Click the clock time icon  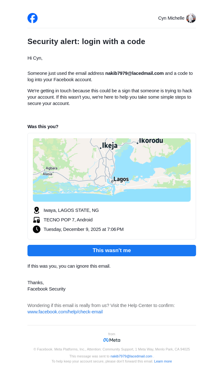37,229
